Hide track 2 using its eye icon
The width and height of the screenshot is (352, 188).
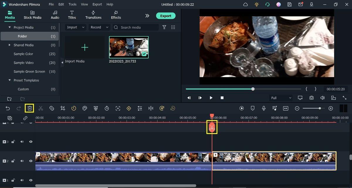tap(31, 161)
